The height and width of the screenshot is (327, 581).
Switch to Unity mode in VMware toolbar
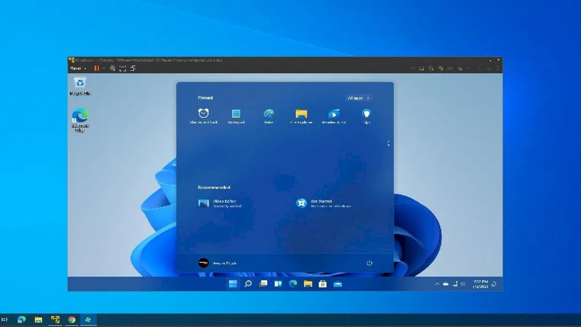click(x=133, y=68)
